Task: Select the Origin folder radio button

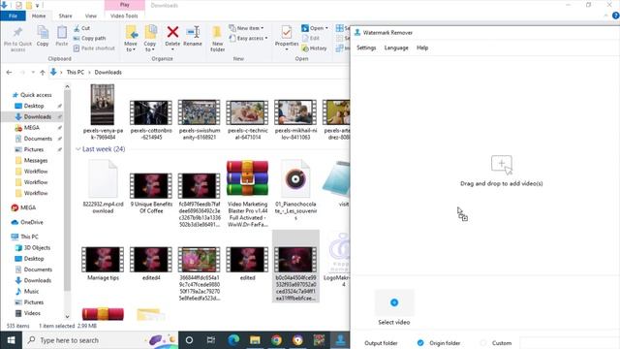Action: pyautogui.click(x=420, y=342)
